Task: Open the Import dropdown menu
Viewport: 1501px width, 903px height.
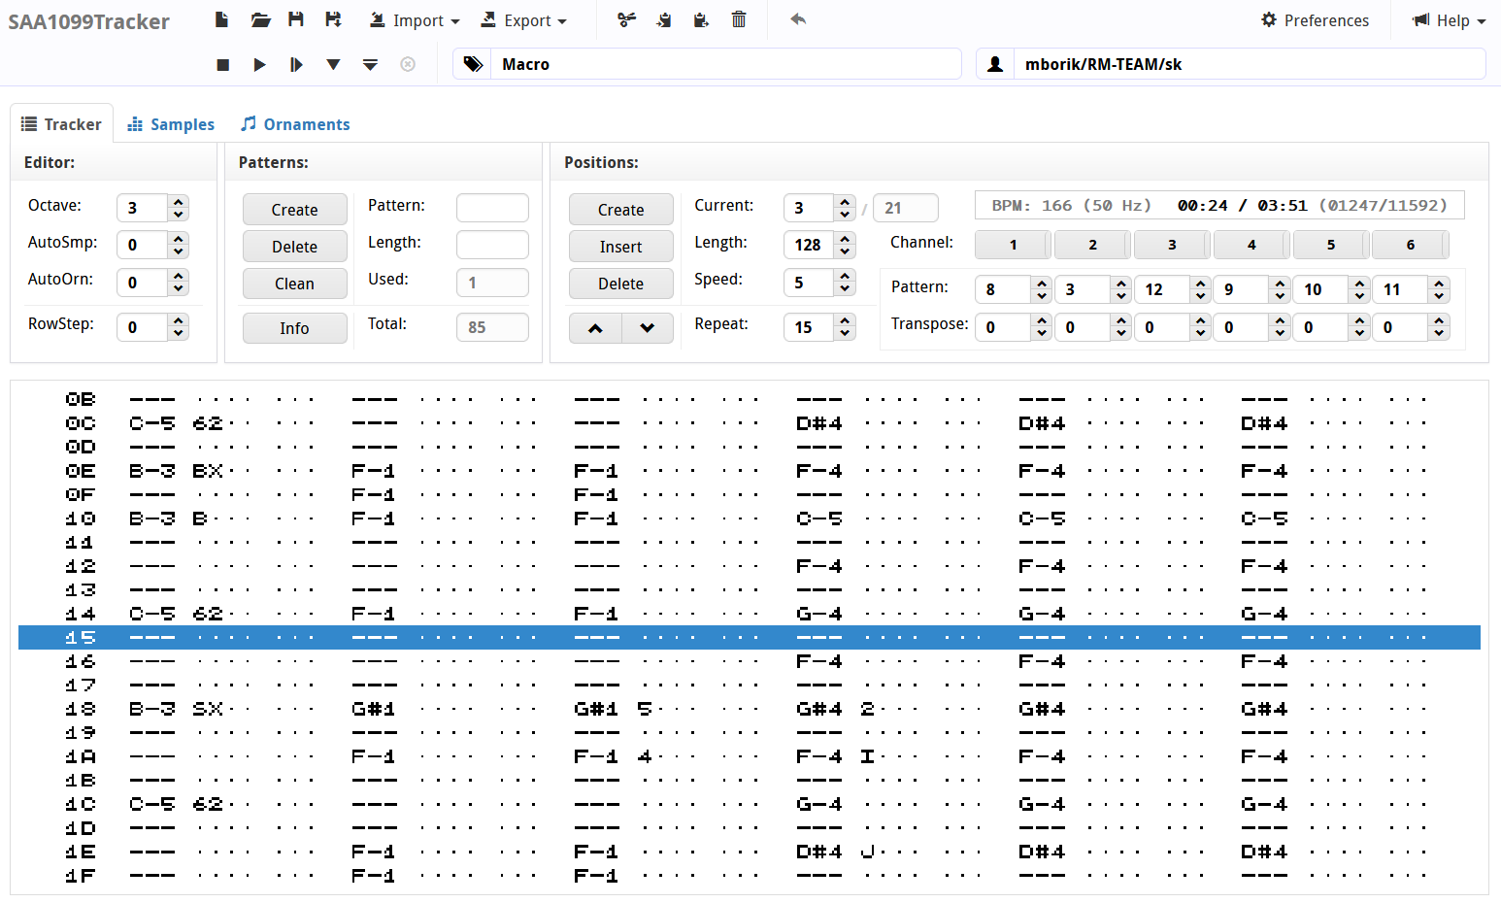Action: click(415, 20)
